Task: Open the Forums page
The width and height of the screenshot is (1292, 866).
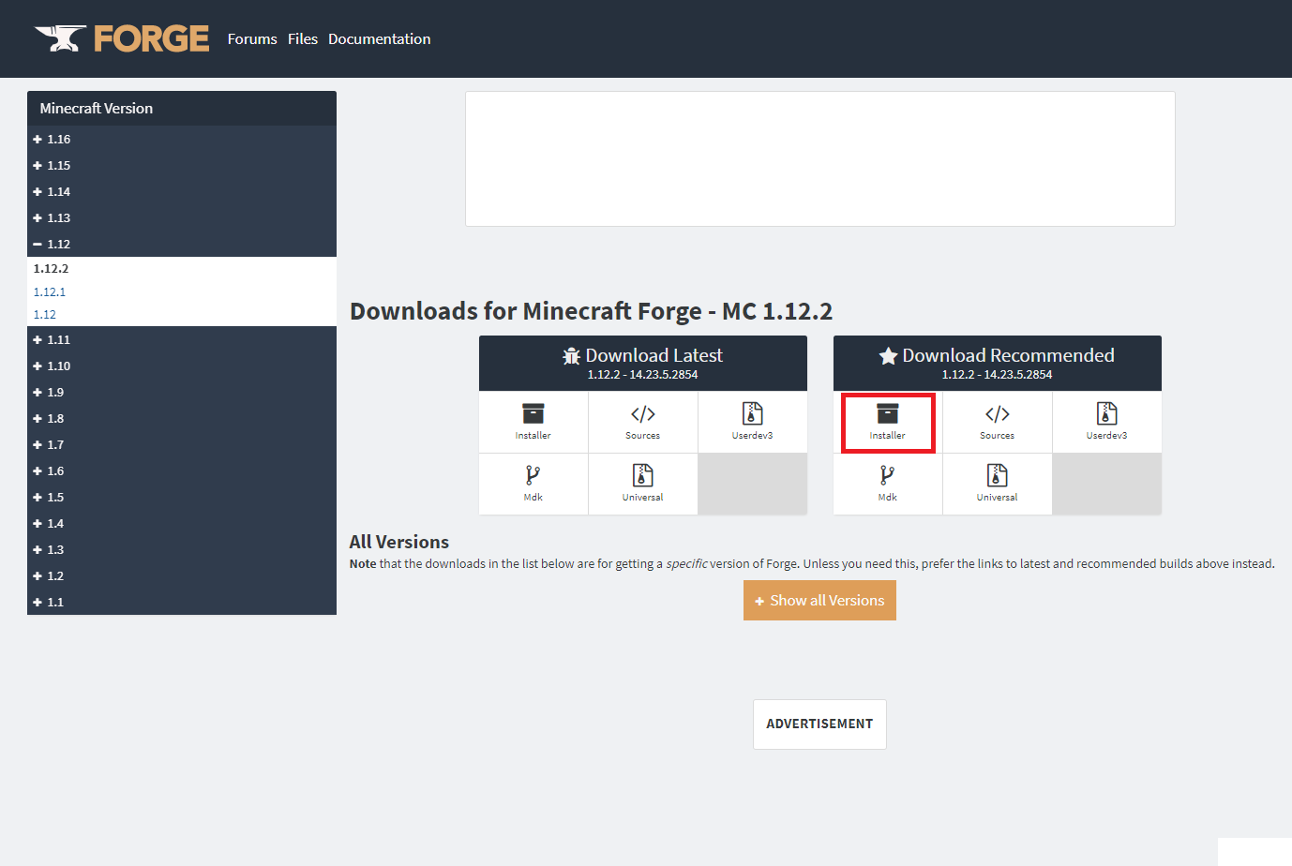Action: tap(252, 38)
